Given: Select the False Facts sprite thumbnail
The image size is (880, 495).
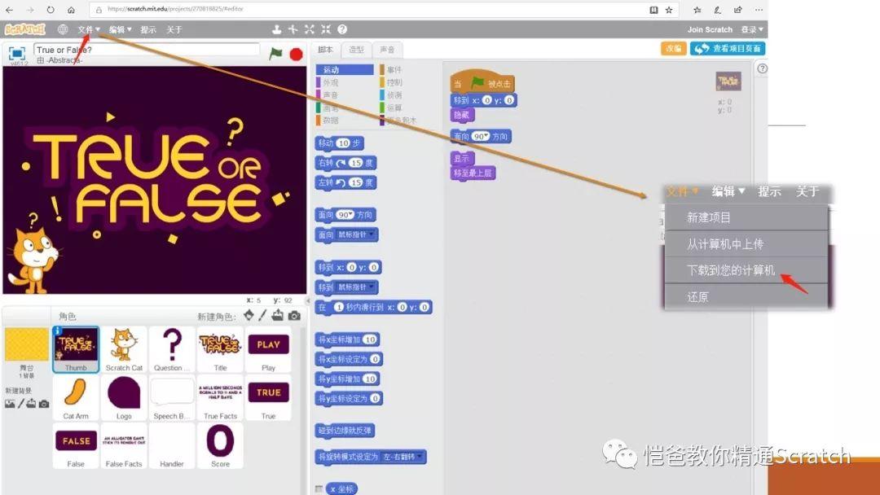Looking at the screenshot, I should (124, 445).
